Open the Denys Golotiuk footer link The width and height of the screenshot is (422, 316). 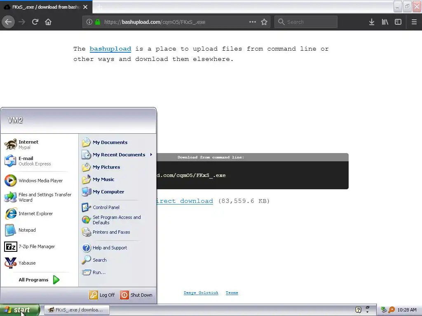(x=201, y=293)
